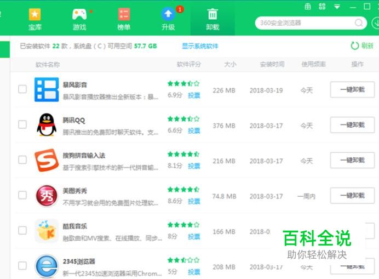
Task: Click the gift box icon in title bar
Action: tap(308, 6)
